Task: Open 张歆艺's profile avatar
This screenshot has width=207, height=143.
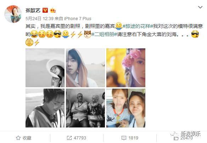Action: point(13,14)
